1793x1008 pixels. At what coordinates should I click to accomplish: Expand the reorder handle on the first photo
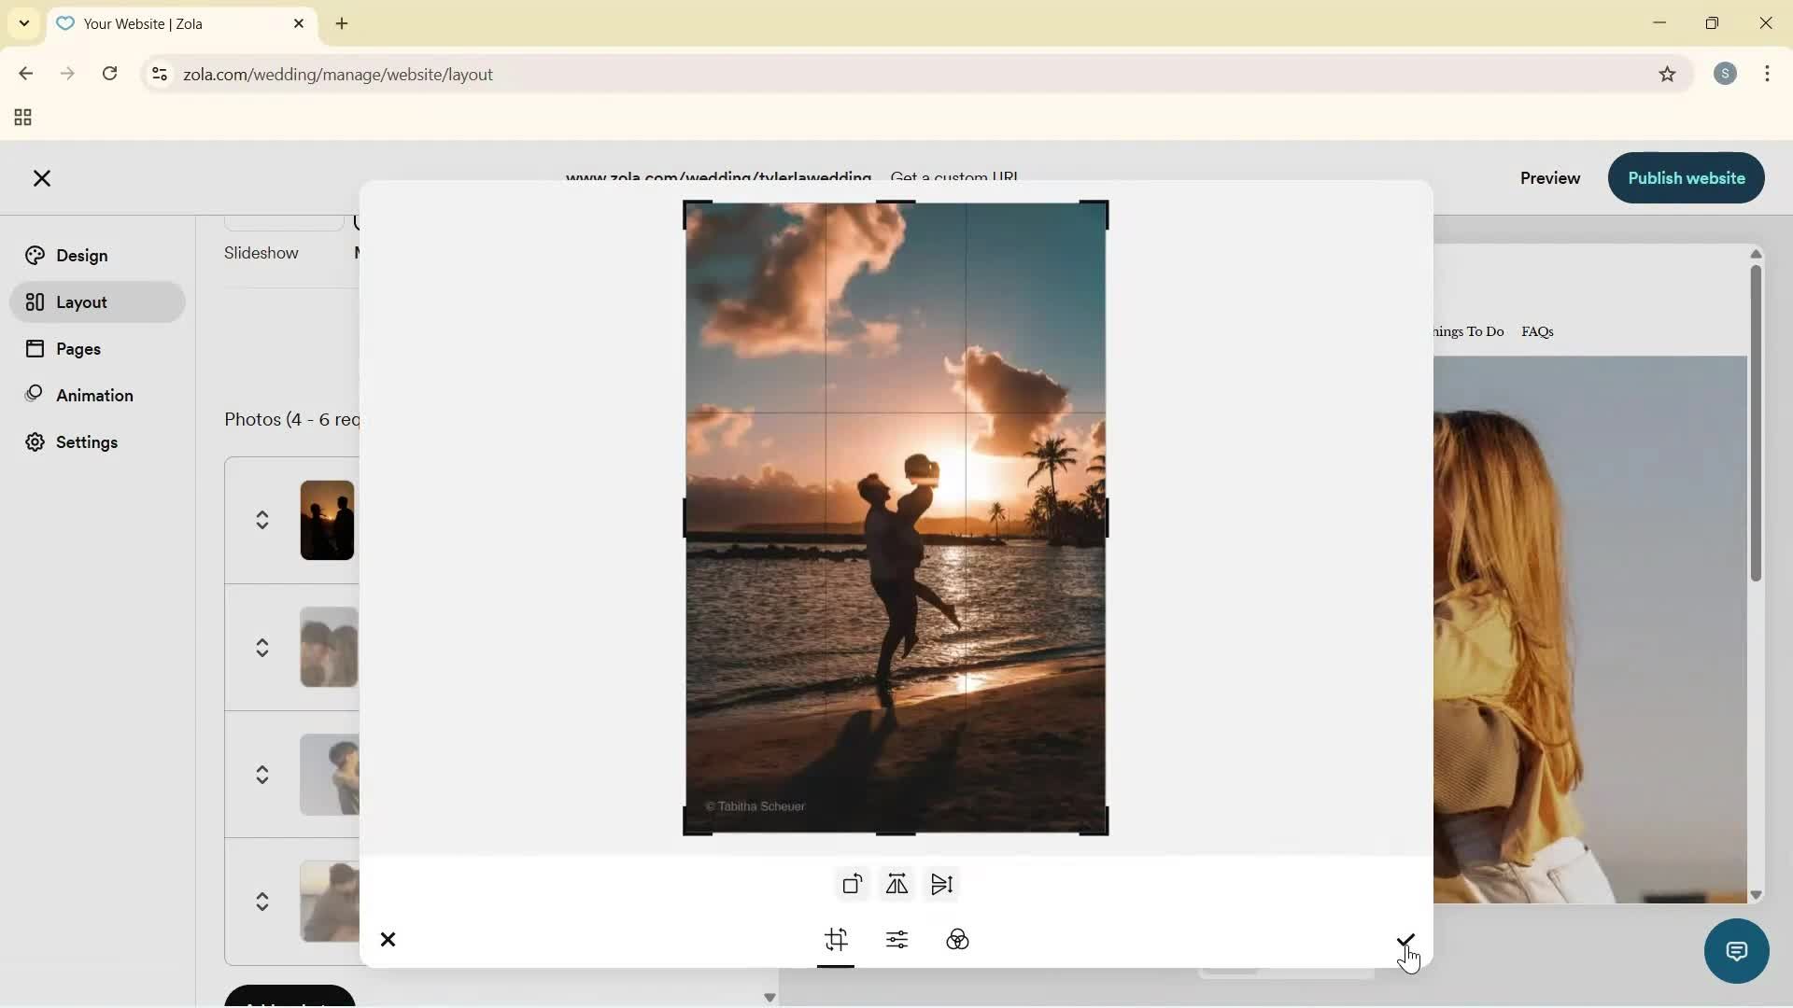[x=262, y=519]
